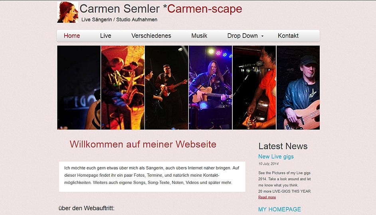Viewport: 376px width, 215px height.
Task: Expand the Drop Down menu arrow
Action: tap(262, 36)
